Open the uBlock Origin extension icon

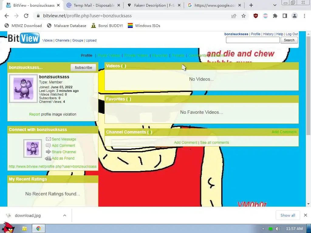pyautogui.click(x=256, y=16)
